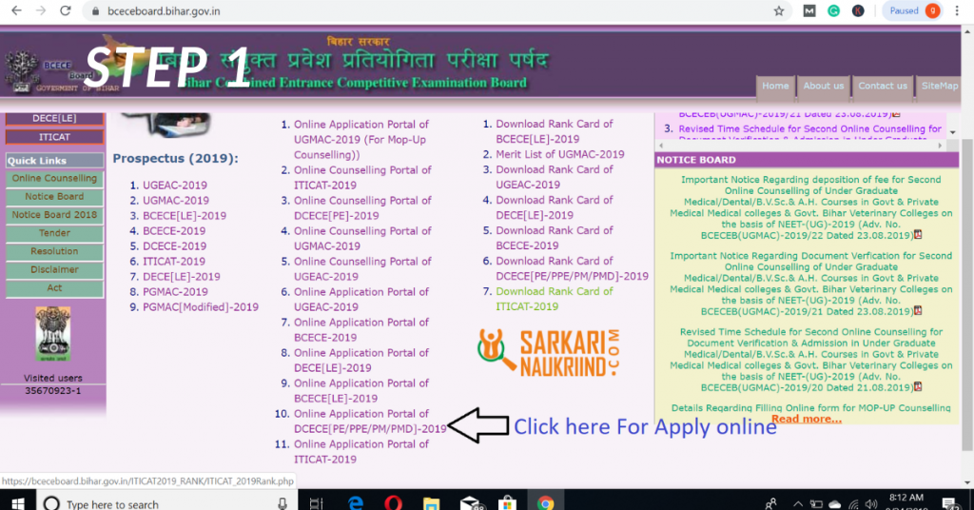Open the Grammarly extension icon
974x510 pixels.
[x=833, y=10]
